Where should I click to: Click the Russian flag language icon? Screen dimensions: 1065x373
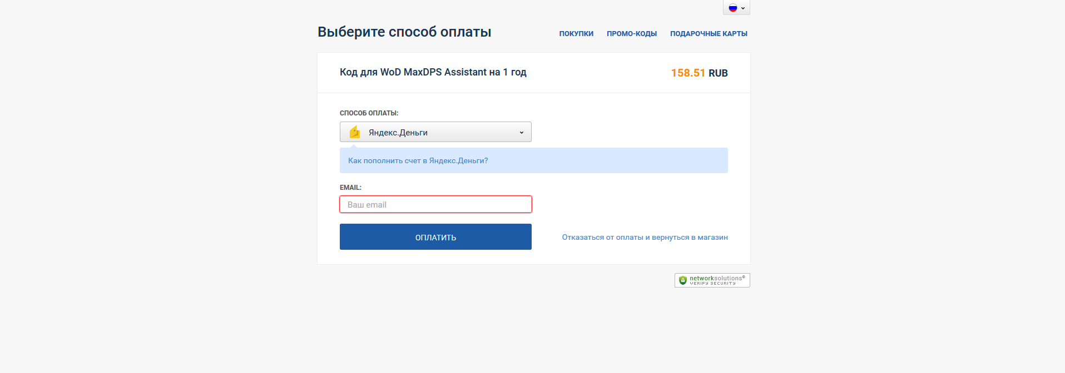coord(733,8)
